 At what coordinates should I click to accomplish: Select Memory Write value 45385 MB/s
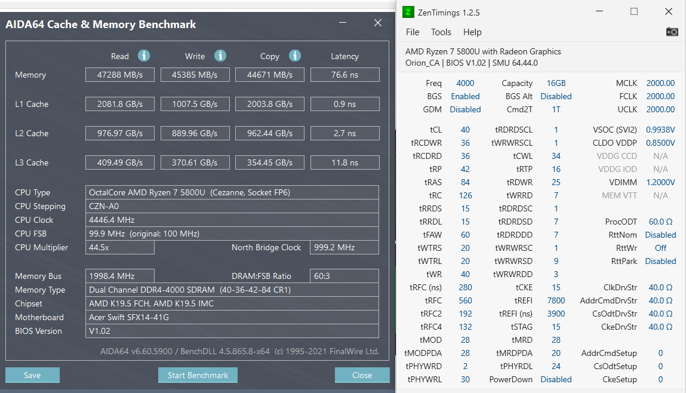click(195, 75)
